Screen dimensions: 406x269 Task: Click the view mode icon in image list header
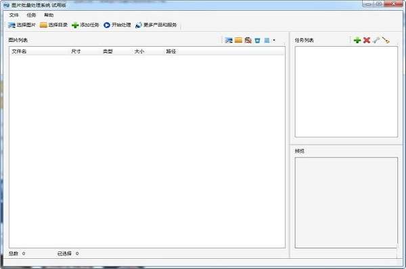[x=267, y=40]
